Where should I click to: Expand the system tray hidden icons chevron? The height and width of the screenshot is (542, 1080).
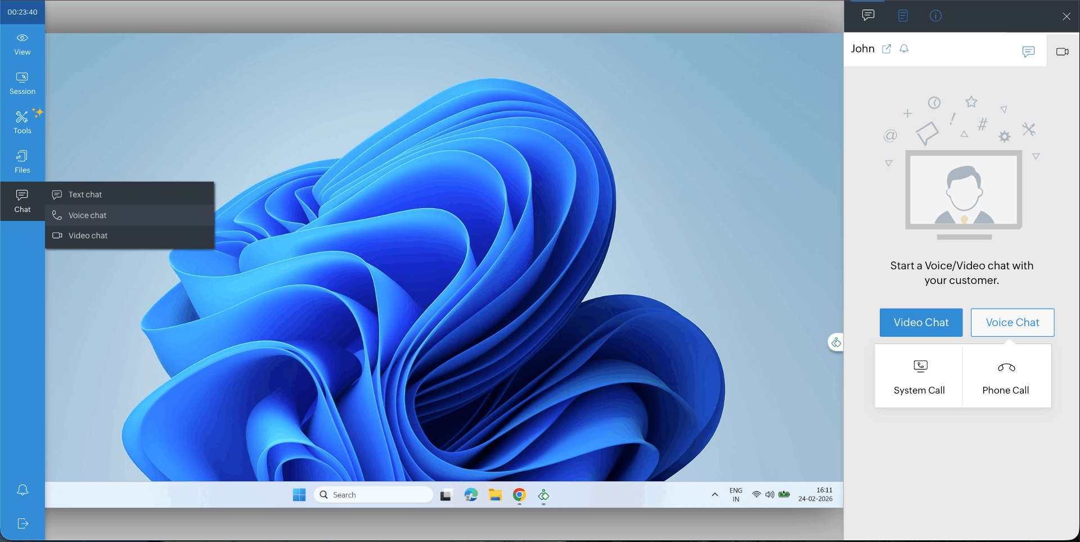714,495
